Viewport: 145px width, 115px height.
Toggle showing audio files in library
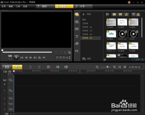pos(126,14)
